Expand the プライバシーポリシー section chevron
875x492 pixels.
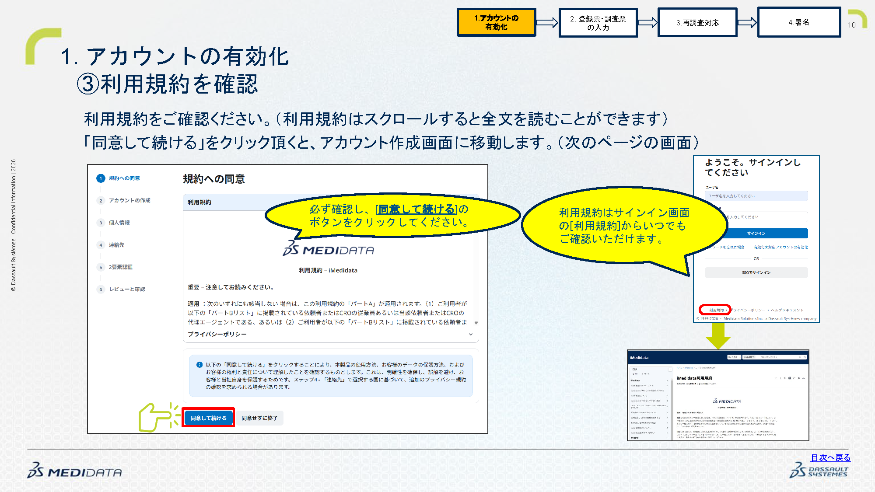coord(471,334)
